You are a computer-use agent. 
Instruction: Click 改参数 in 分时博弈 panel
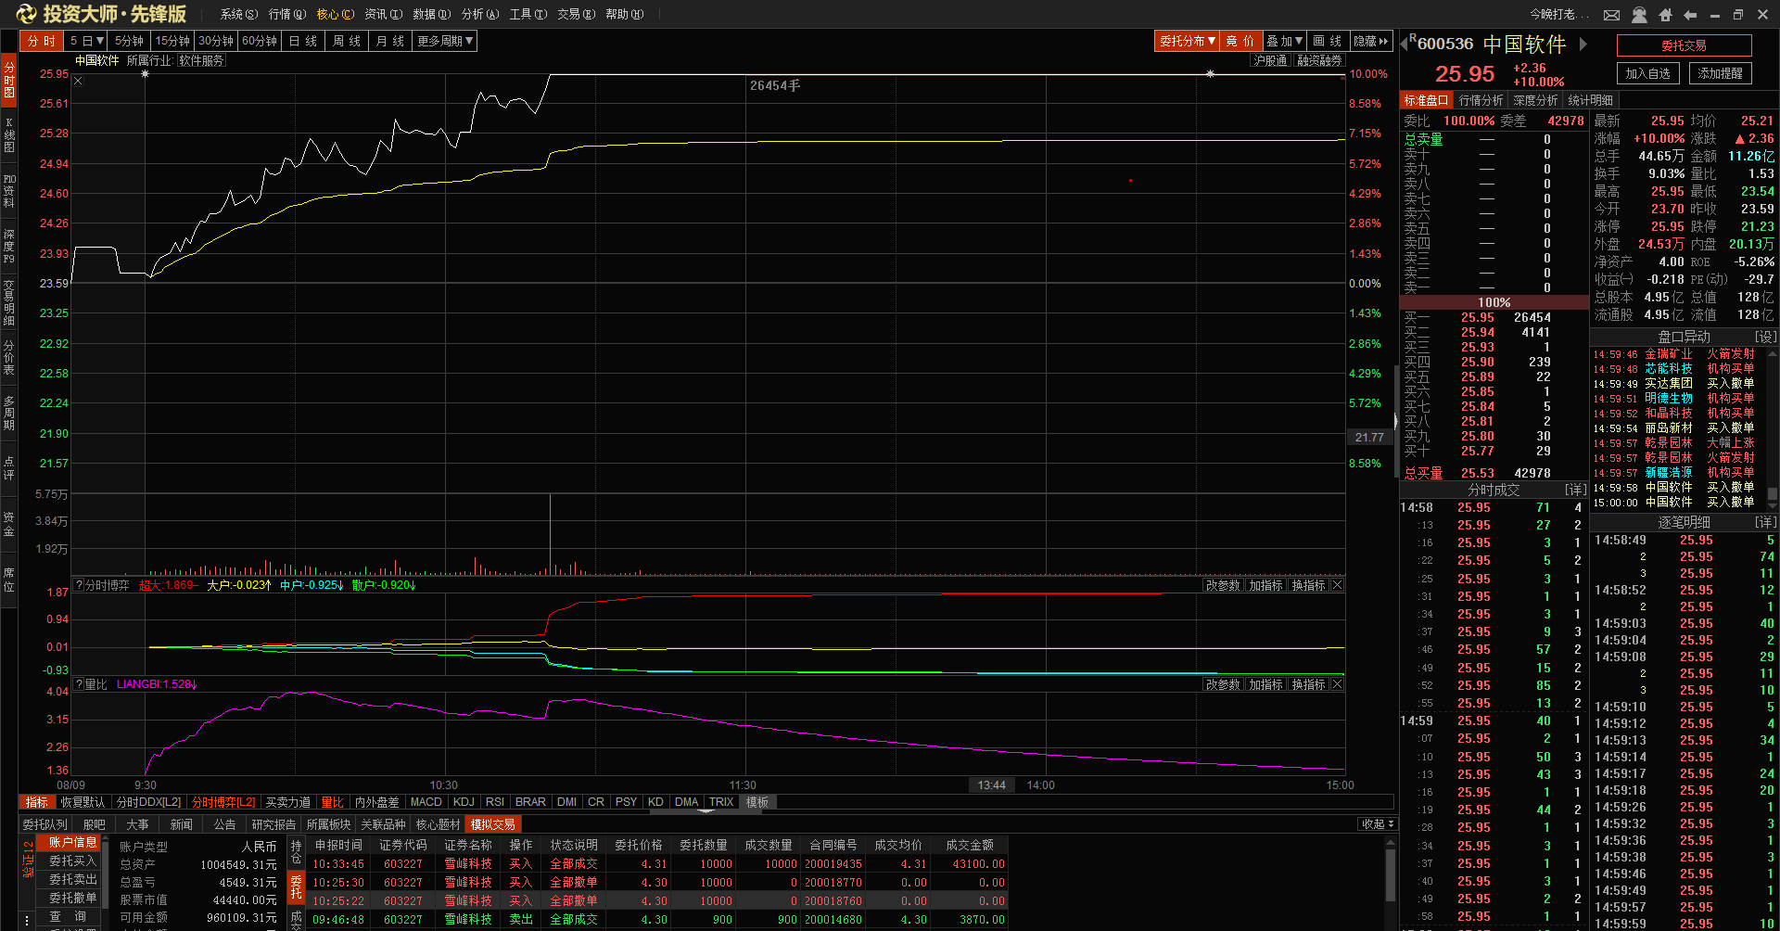click(1223, 585)
